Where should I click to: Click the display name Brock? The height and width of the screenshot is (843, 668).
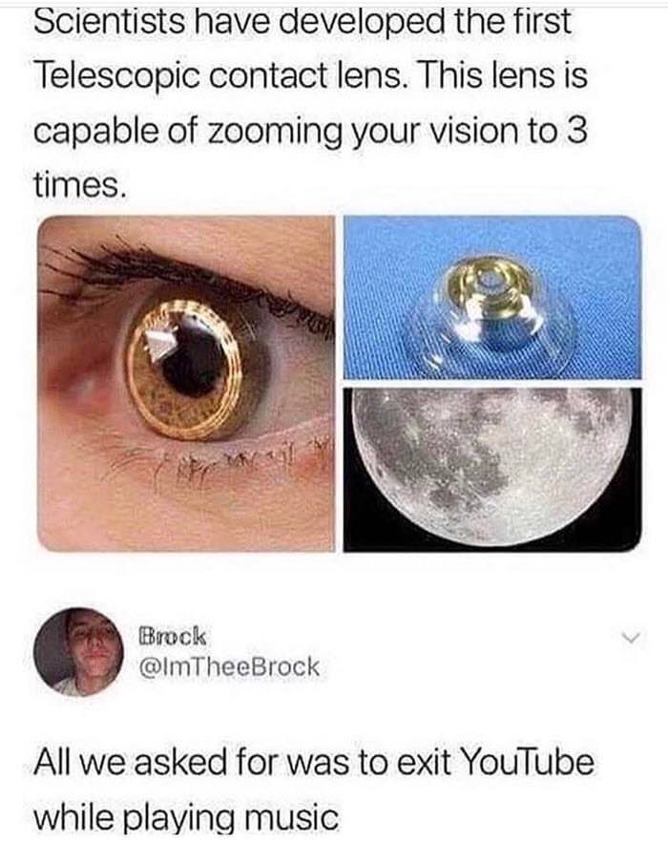(172, 637)
